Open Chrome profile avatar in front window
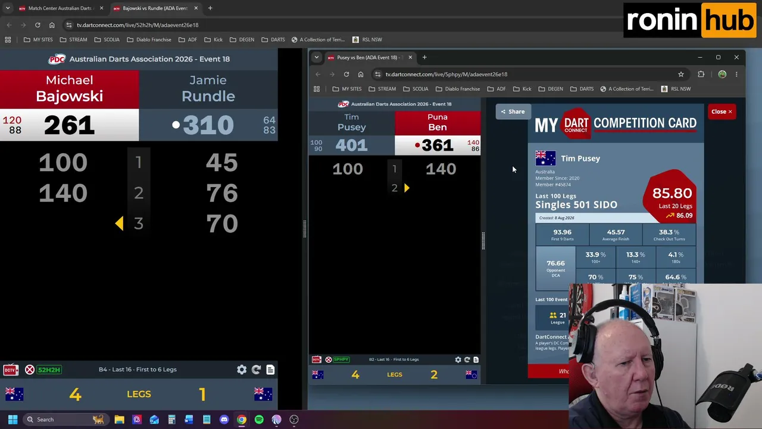Image resolution: width=762 pixels, height=429 pixels. tap(722, 74)
